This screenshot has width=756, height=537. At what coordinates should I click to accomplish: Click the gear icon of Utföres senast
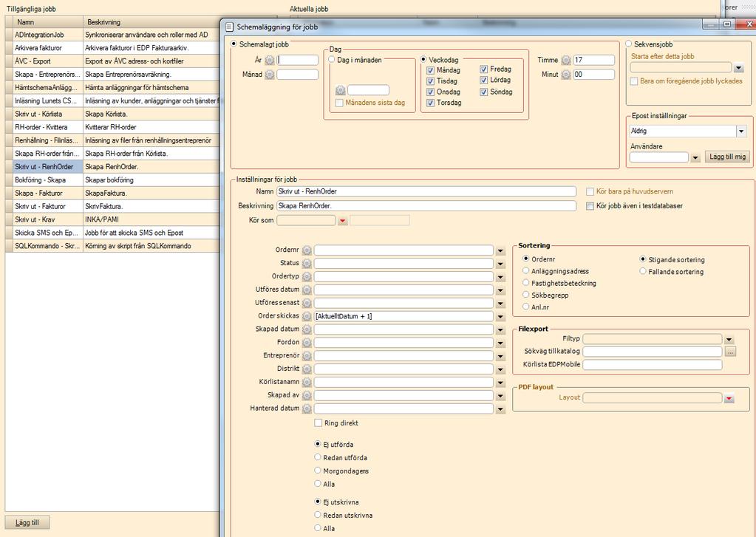click(307, 303)
